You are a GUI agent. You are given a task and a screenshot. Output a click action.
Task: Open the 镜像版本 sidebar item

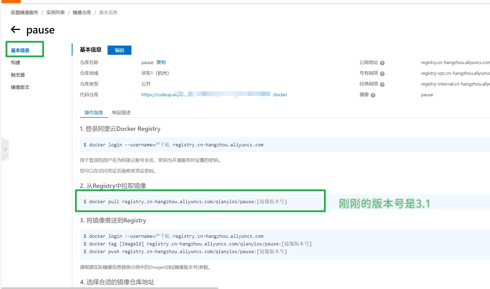click(x=20, y=87)
